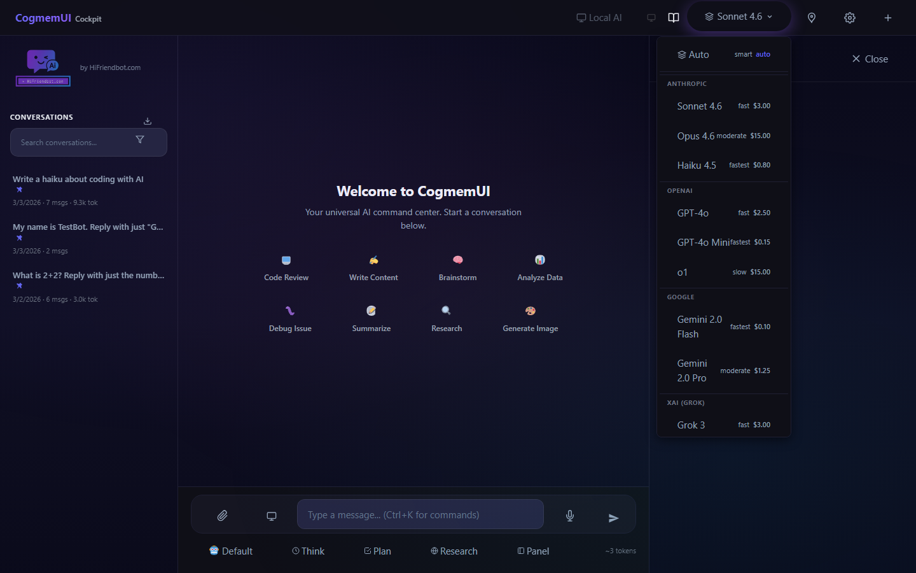Viewport: 916px width, 573px height.
Task: Start Code Review quick action
Action: 286,269
